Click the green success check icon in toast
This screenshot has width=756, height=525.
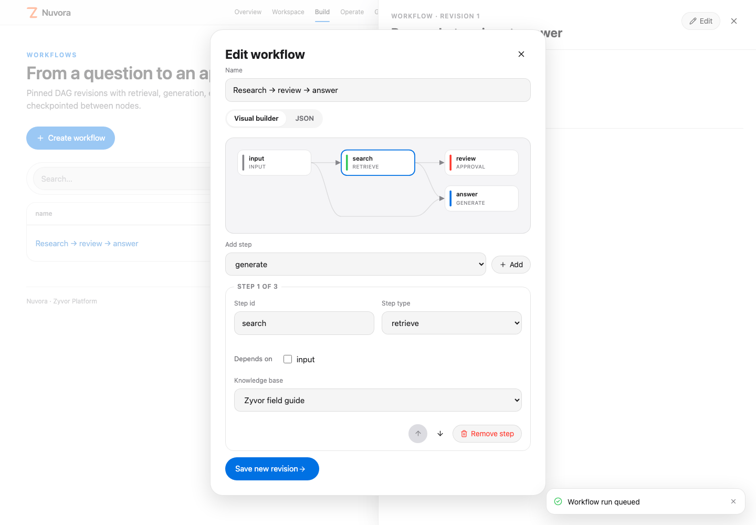pos(558,501)
